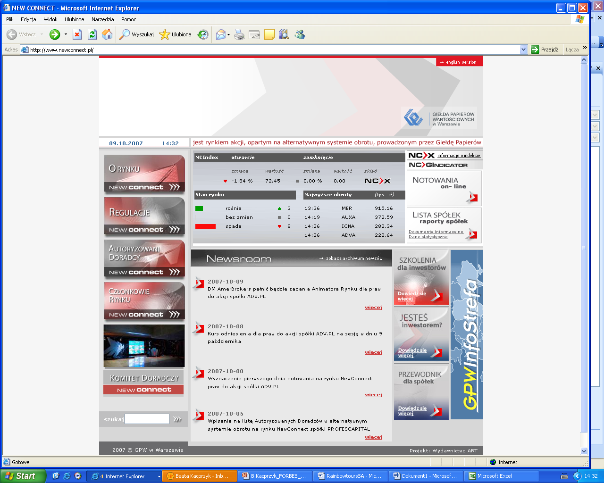Click the History icon in toolbar
The height and width of the screenshot is (483, 604).
point(203,34)
